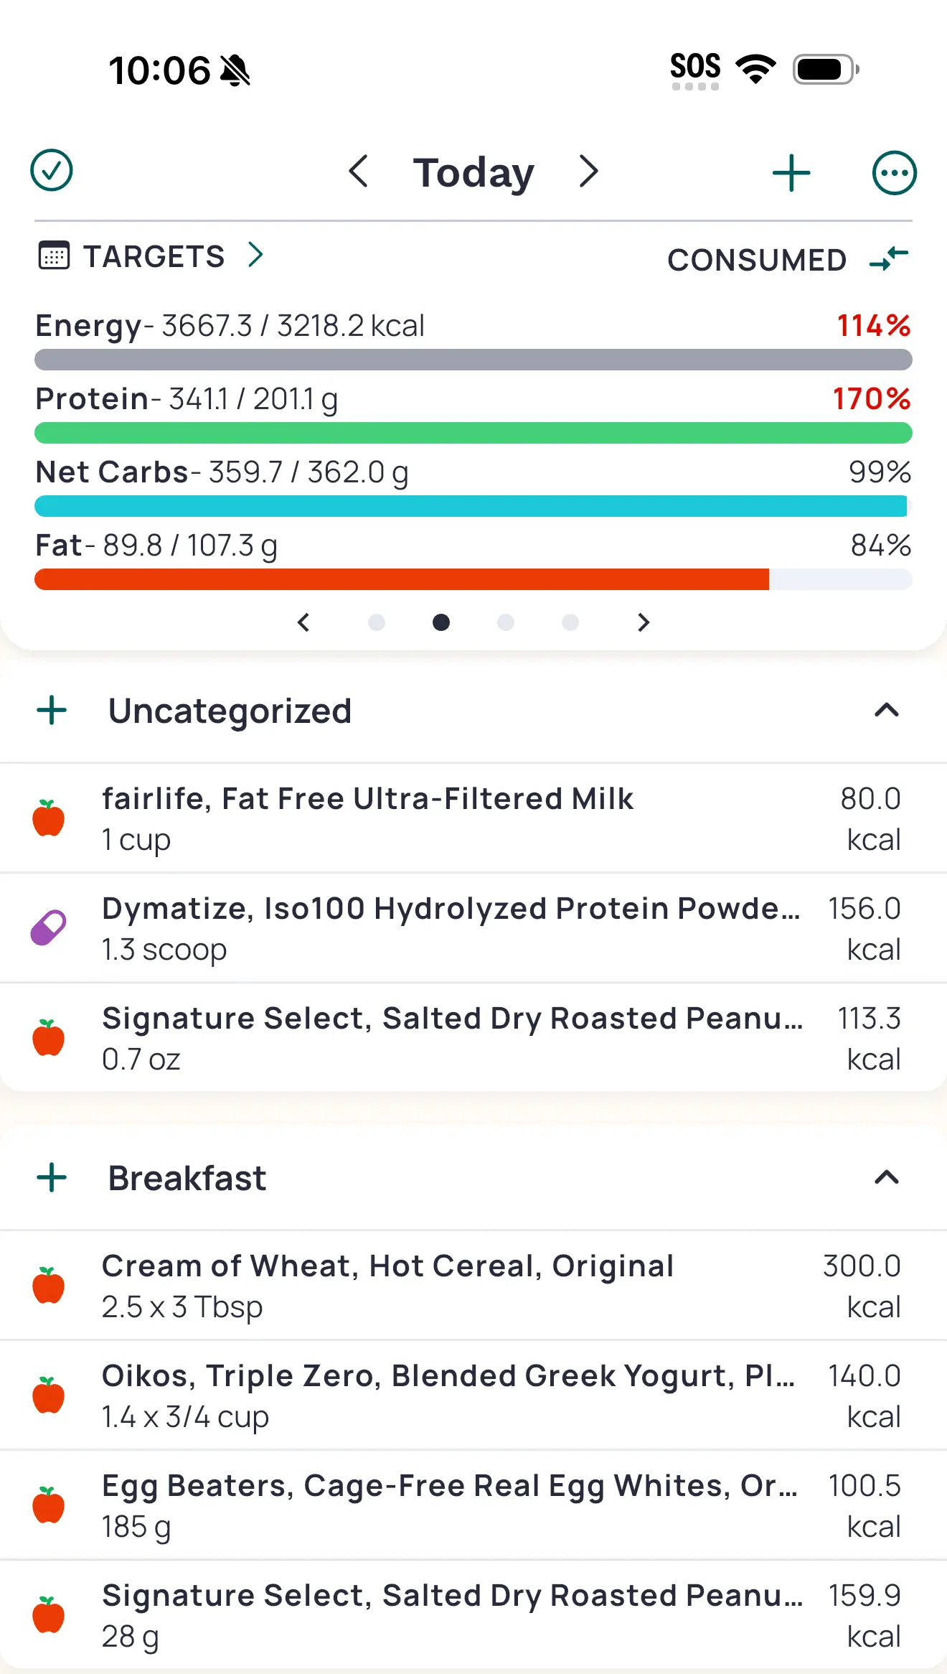
Task: Add food to Breakfast with plus icon
Action: [52, 1178]
